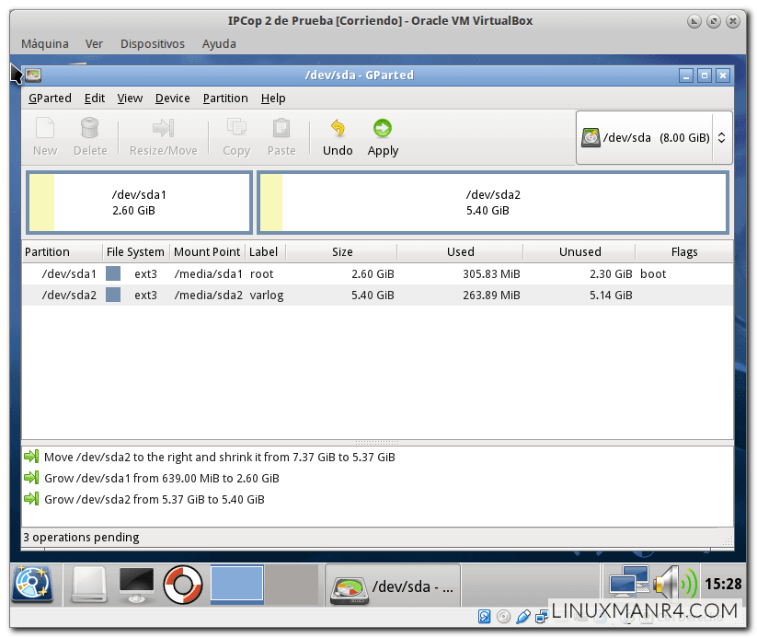
Task: Sort by the Size column header
Action: (341, 251)
